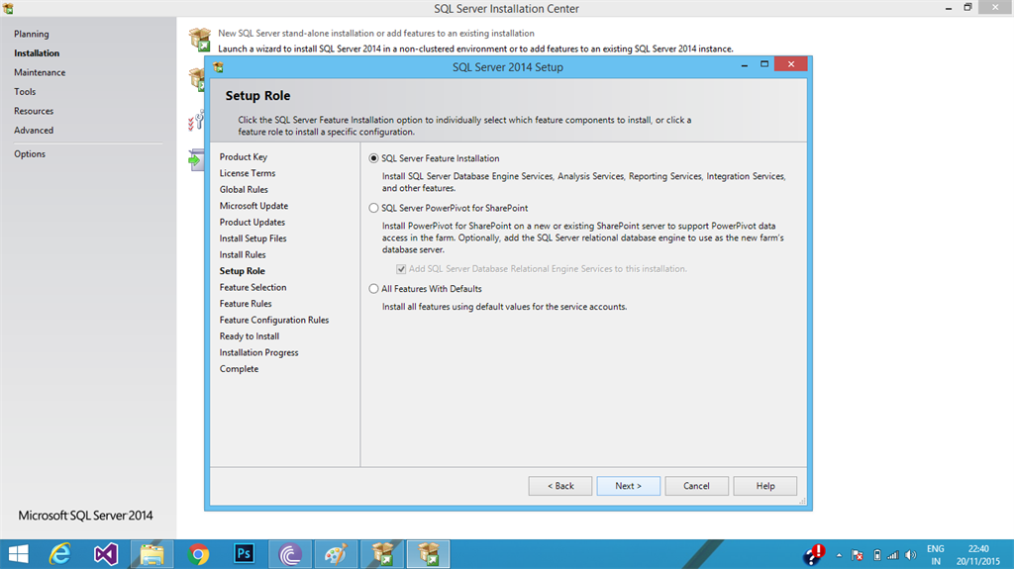The width and height of the screenshot is (1014, 569).
Task: Click Setup Role step in wizard list
Action: click(242, 271)
